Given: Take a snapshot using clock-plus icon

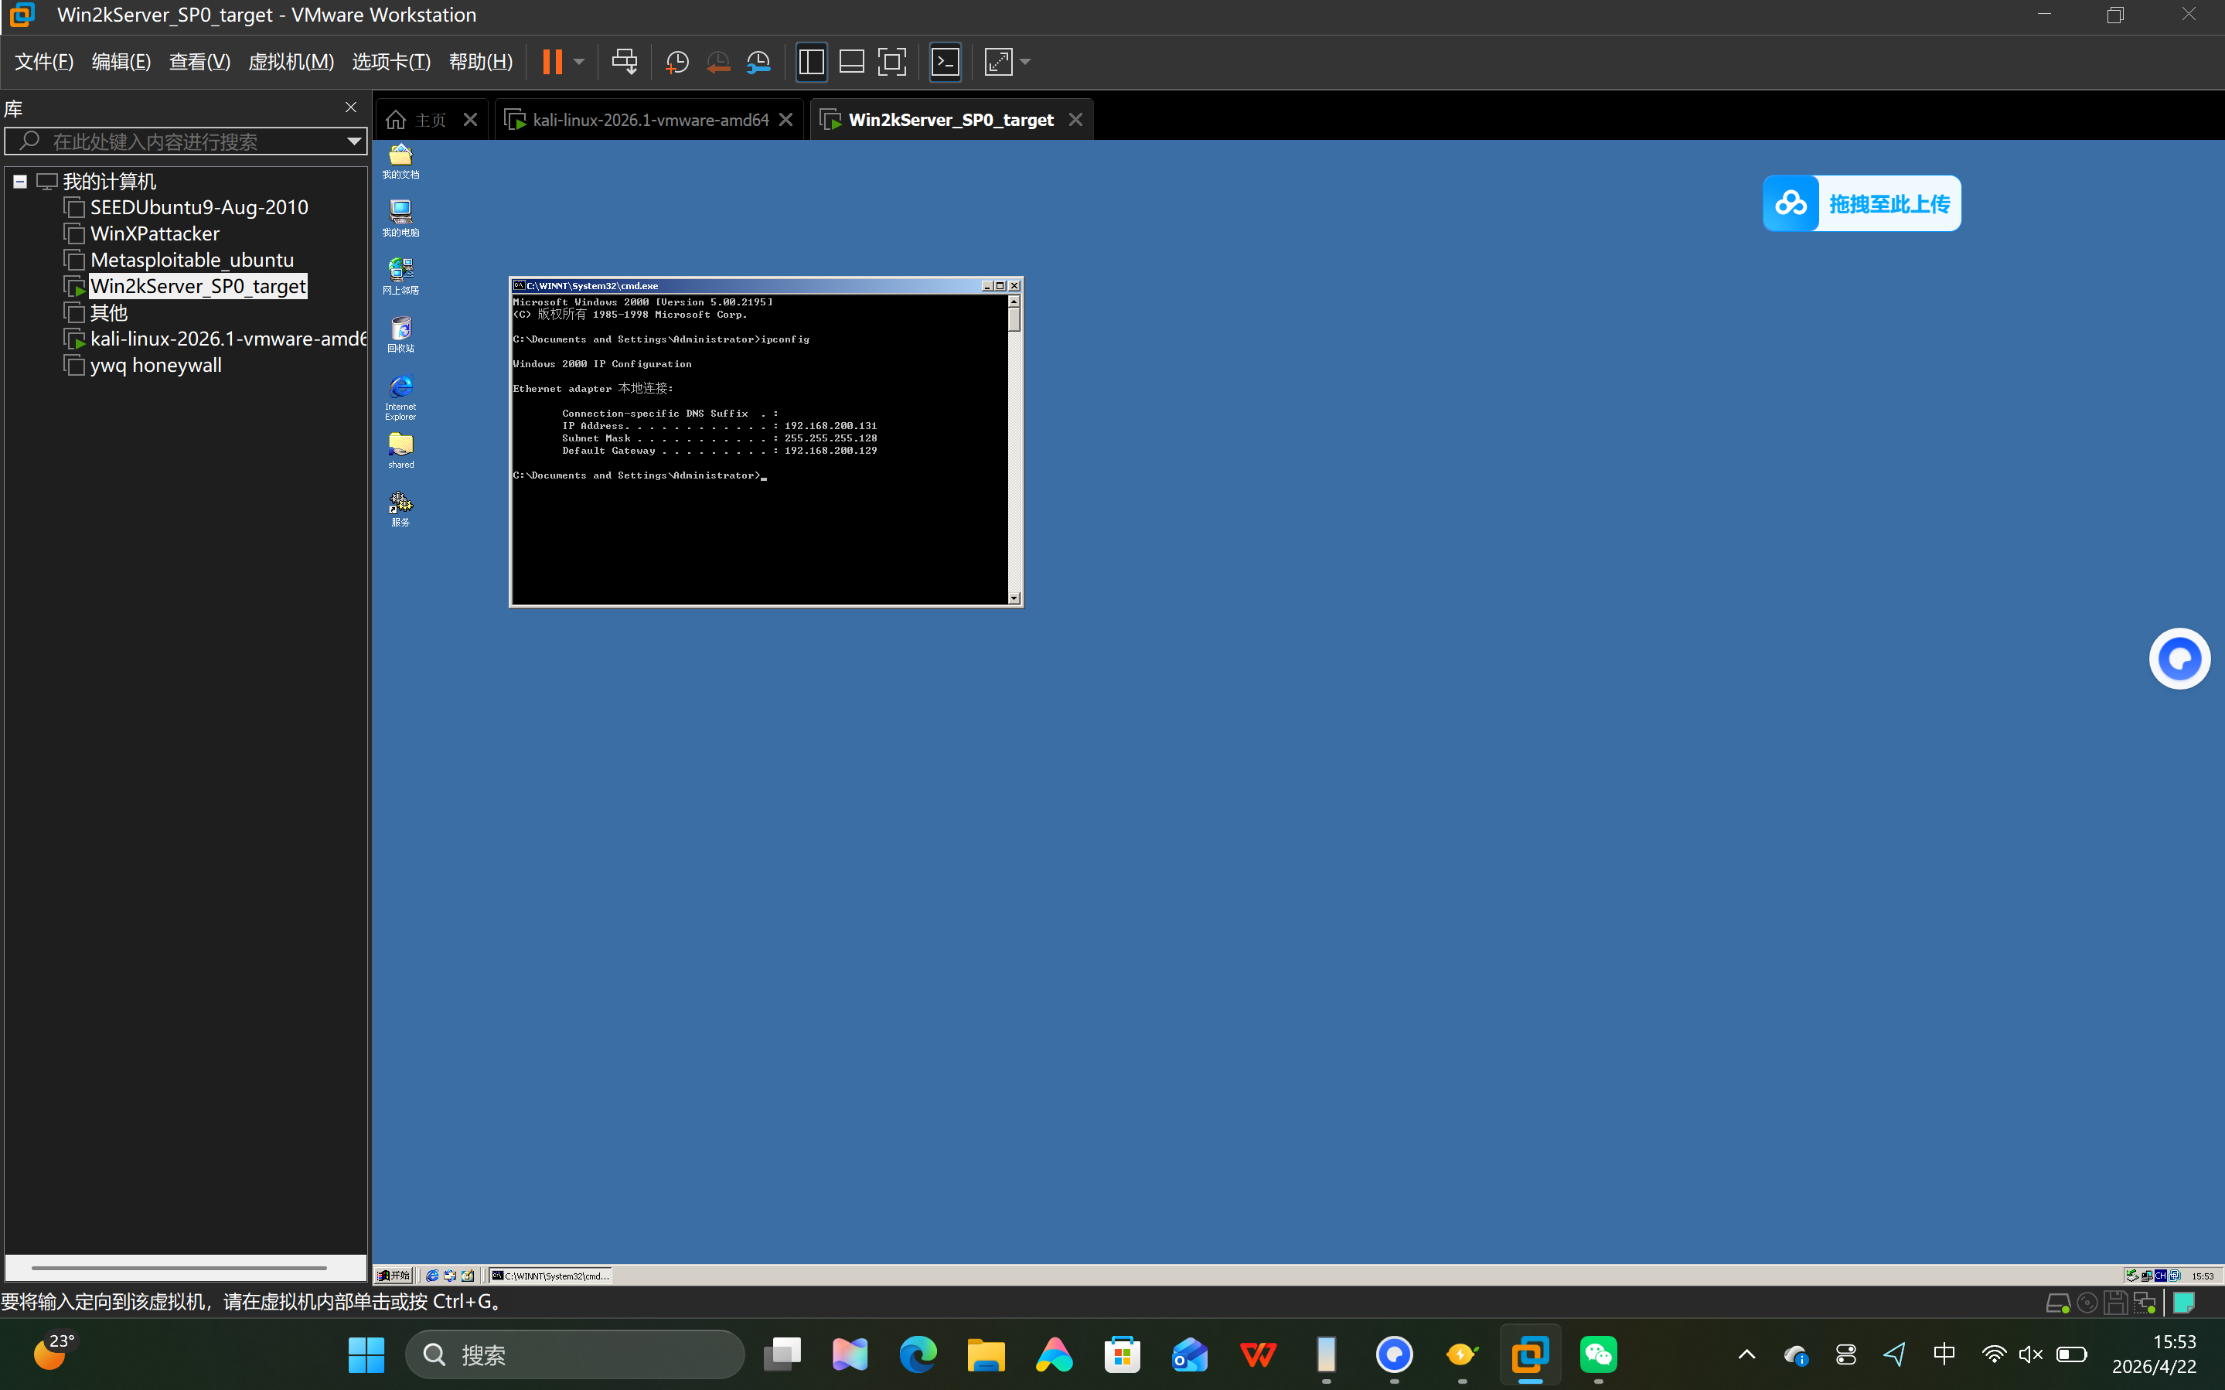Looking at the screenshot, I should pyautogui.click(x=676, y=62).
